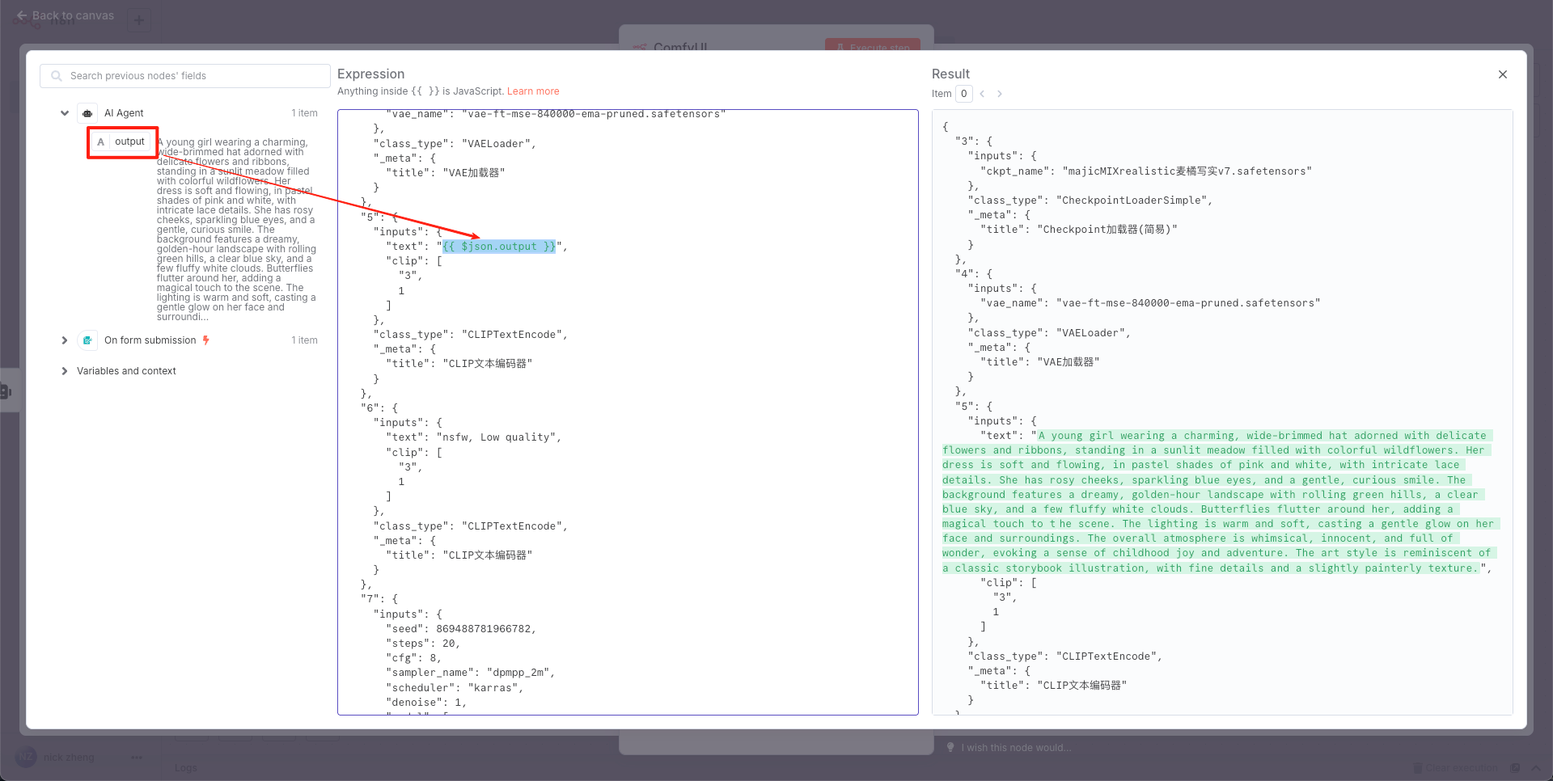Expand the On form submission node
Viewport: 1553px width, 781px height.
[65, 340]
